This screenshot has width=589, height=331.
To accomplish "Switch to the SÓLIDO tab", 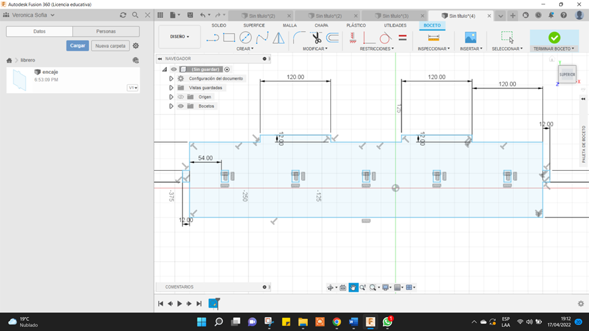I will (x=219, y=25).
